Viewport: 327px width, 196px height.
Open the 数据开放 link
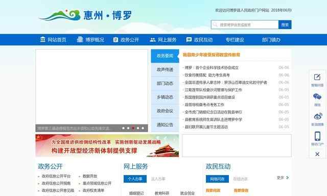(x=90, y=176)
